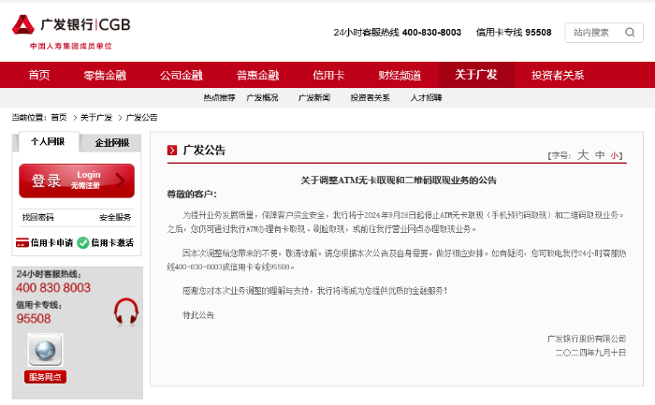The width and height of the screenshot is (655, 405).
Task: Click the green checkmark card activation icon
Action: 83,242
